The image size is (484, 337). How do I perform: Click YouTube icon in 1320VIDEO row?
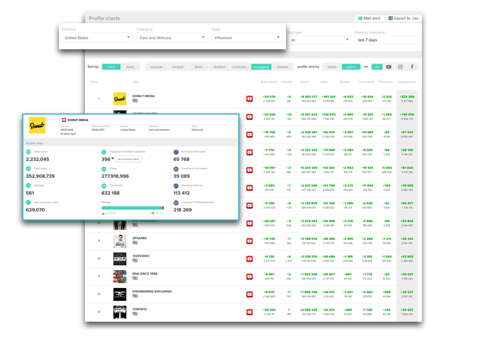[x=250, y=259]
